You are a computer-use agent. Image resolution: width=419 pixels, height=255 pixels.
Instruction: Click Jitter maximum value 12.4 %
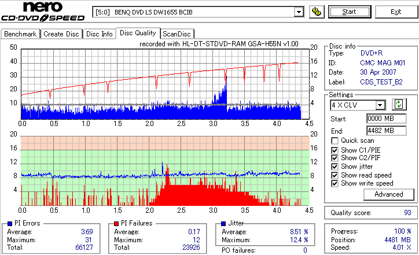(x=299, y=240)
